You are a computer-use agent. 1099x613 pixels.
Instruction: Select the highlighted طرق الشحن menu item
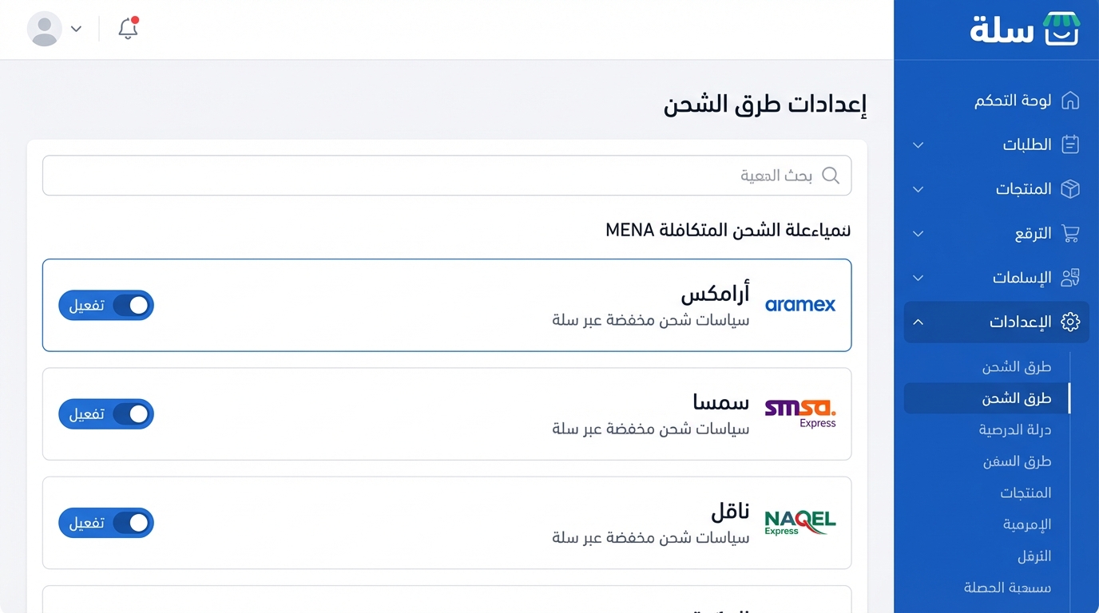(x=1018, y=397)
